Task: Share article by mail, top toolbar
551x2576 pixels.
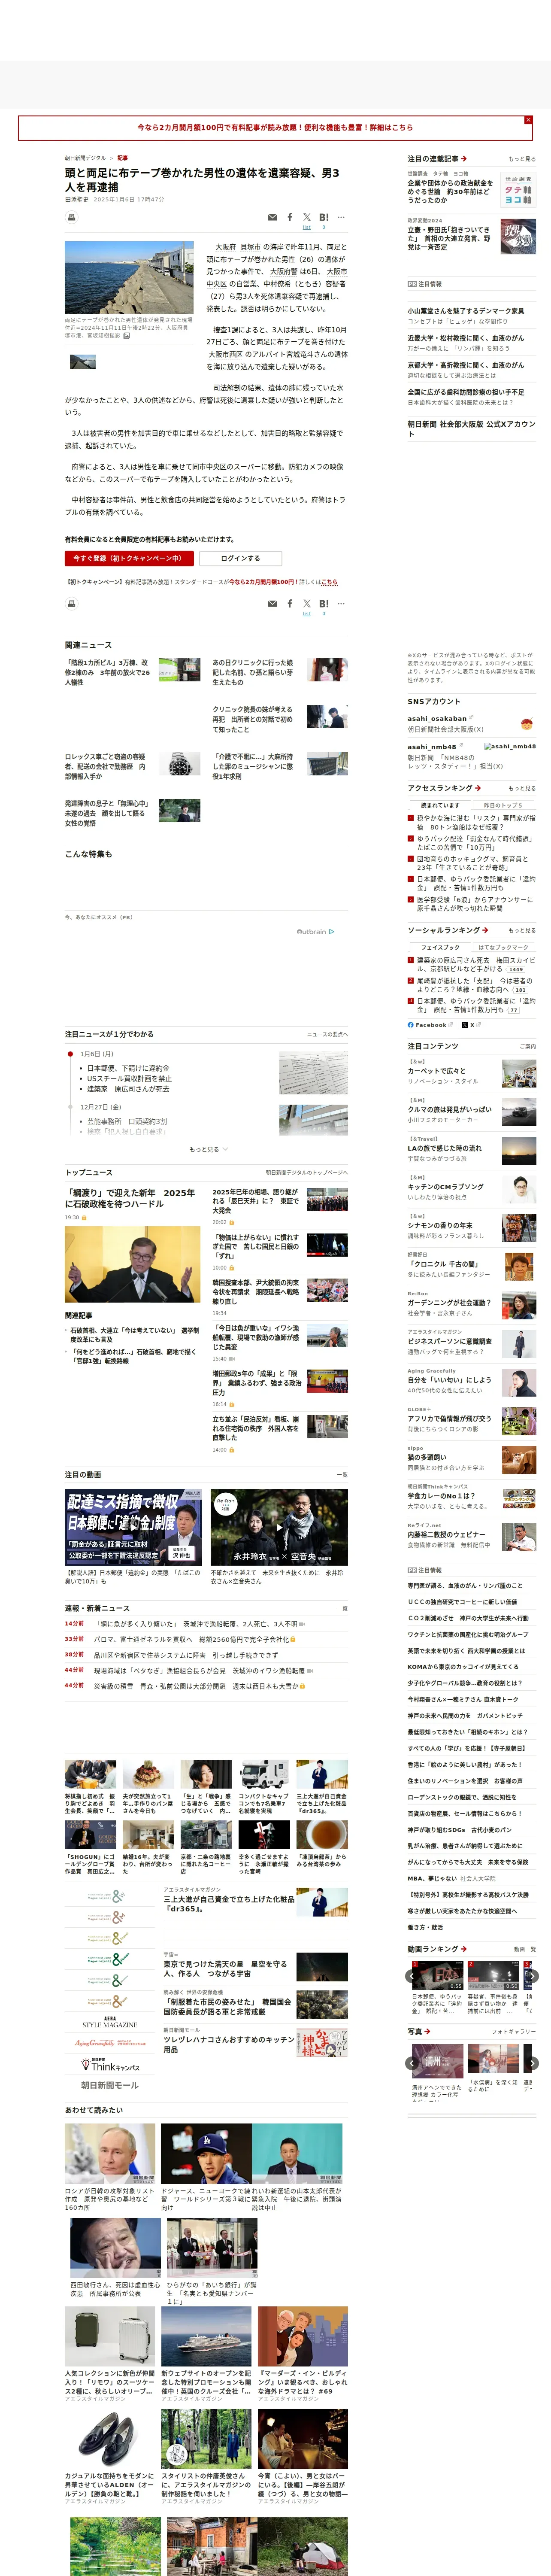Action: [272, 217]
